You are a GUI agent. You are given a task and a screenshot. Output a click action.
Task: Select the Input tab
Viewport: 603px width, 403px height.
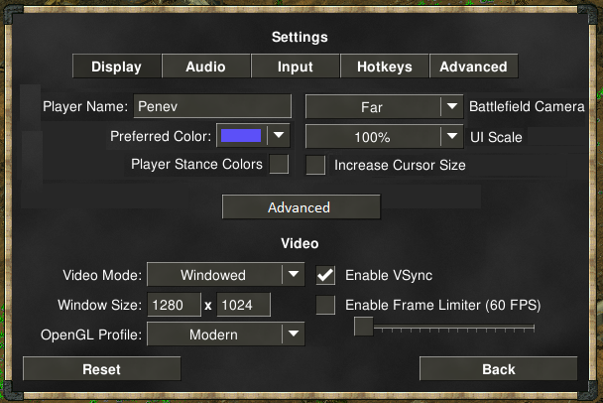click(295, 67)
